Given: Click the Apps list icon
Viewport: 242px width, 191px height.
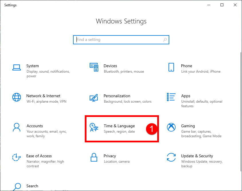Looking at the screenshot, I should coord(171,97).
